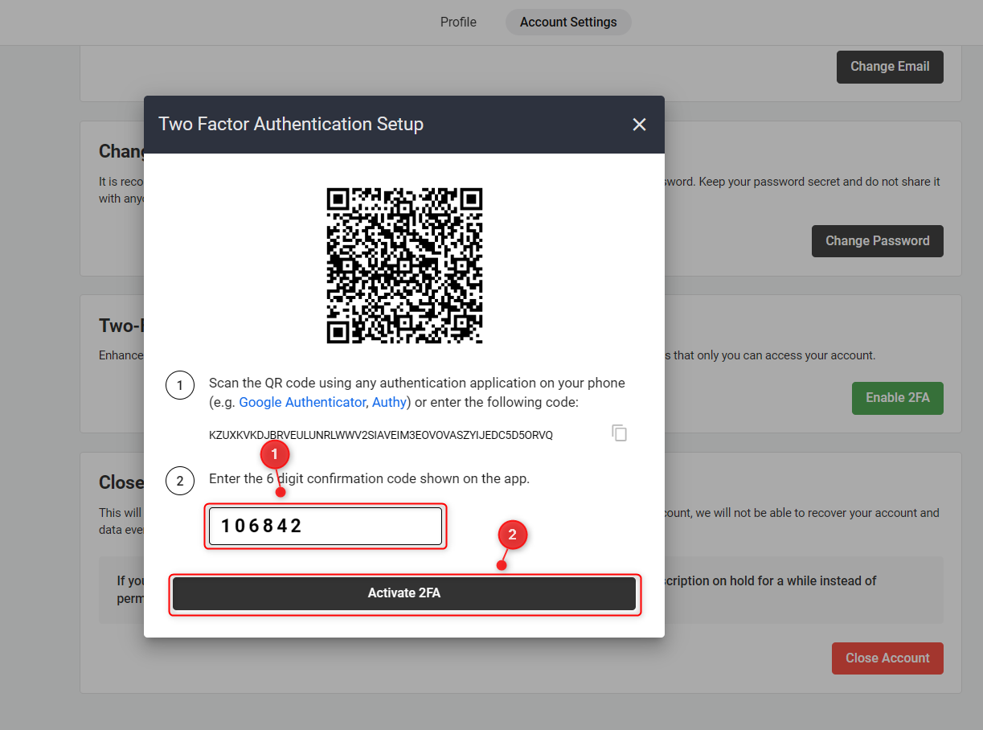Select the secret key text starting KZUXKVKDJBRVEULUN

pyautogui.click(x=381, y=435)
